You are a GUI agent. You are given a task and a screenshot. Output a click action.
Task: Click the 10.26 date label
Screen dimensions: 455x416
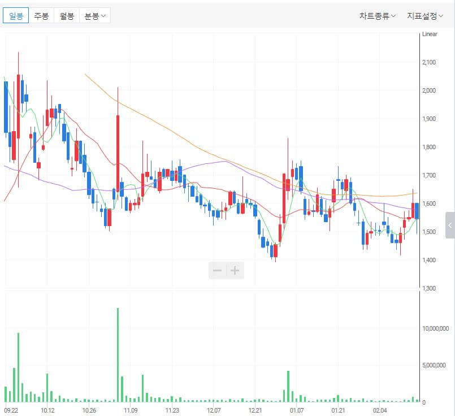pos(89,410)
